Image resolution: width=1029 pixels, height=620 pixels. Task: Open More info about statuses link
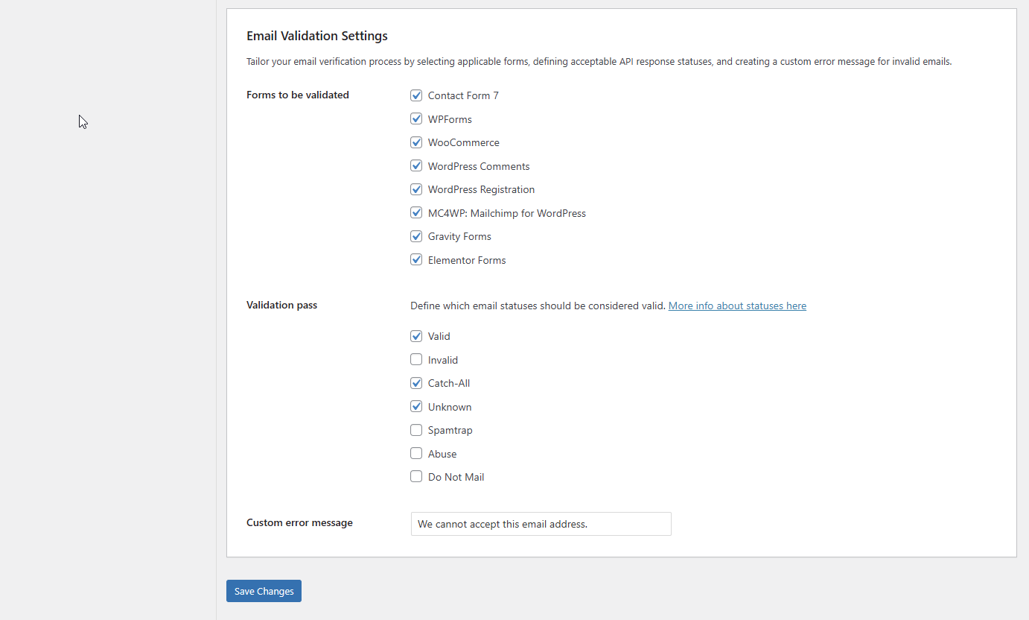(x=737, y=306)
